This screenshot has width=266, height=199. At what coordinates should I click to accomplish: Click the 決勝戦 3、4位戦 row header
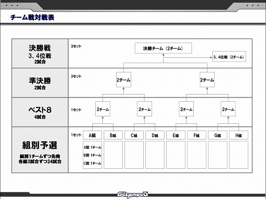(40, 53)
